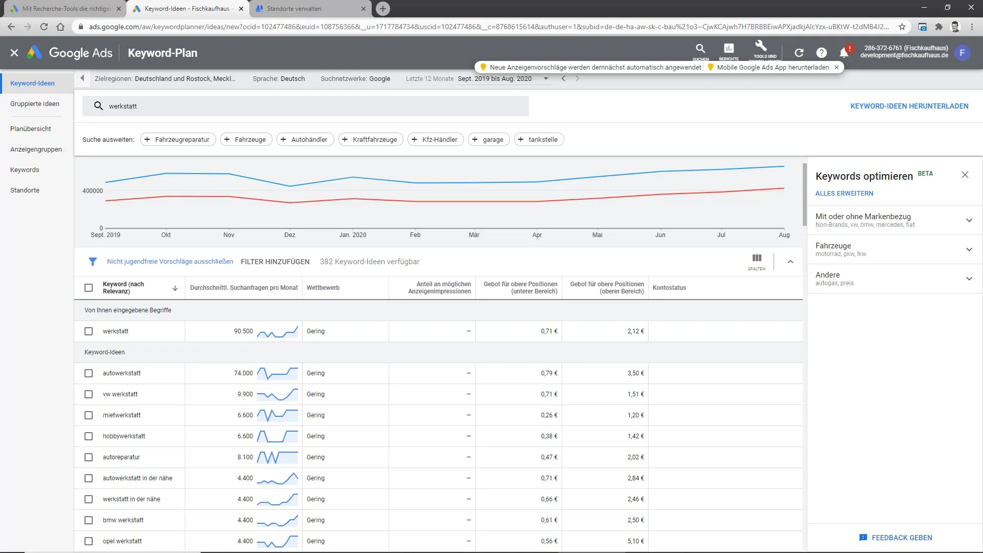
Task: Check the werkstatt keyword row
Action: tap(89, 331)
